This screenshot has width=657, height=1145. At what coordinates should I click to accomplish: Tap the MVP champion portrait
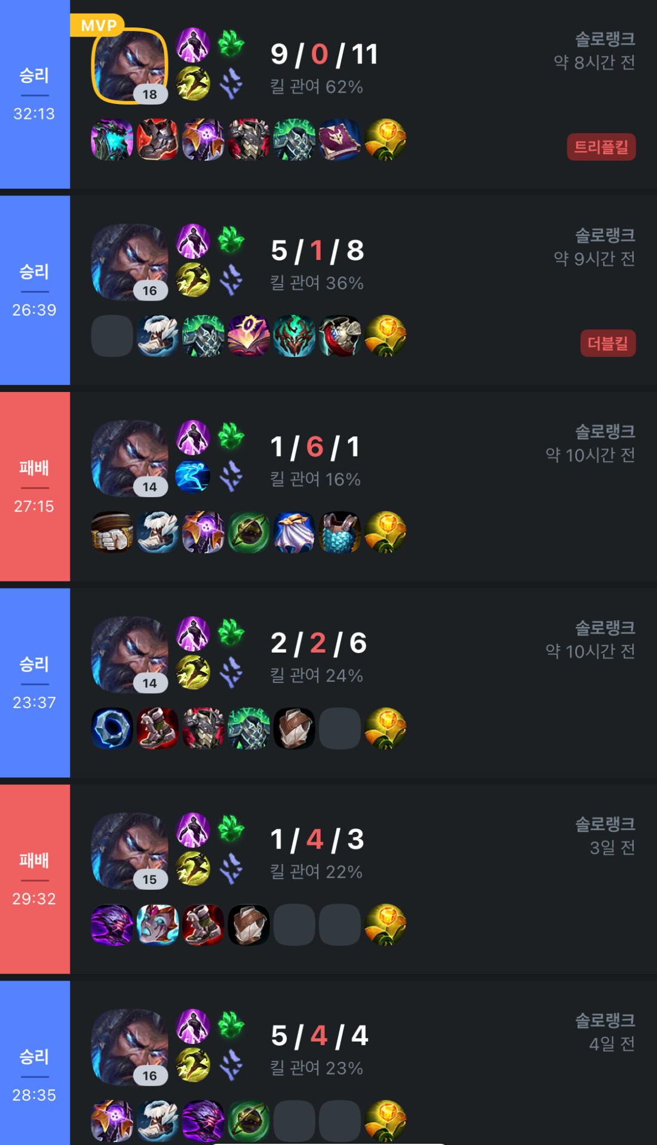tap(130, 66)
